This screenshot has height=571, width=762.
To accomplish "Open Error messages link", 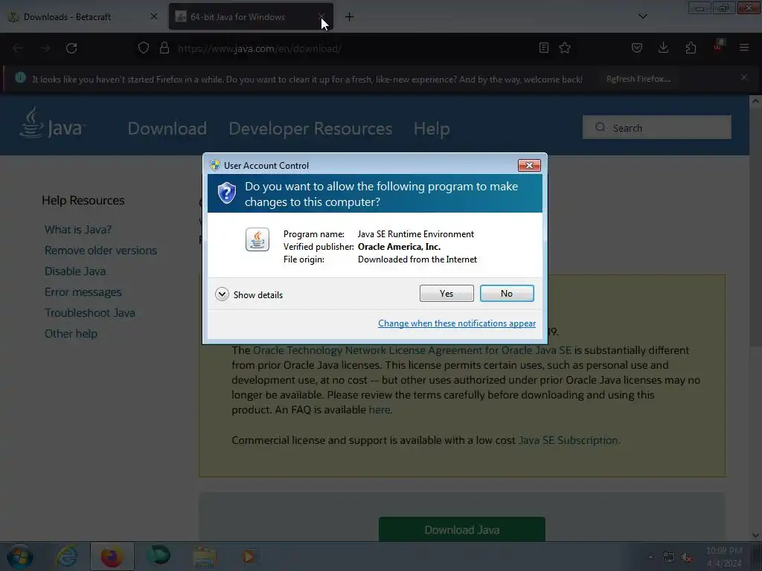I will point(83,292).
